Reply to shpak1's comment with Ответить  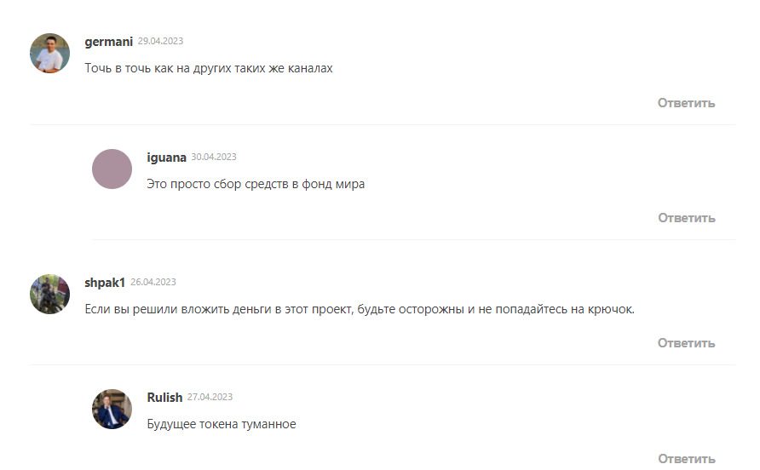click(687, 343)
